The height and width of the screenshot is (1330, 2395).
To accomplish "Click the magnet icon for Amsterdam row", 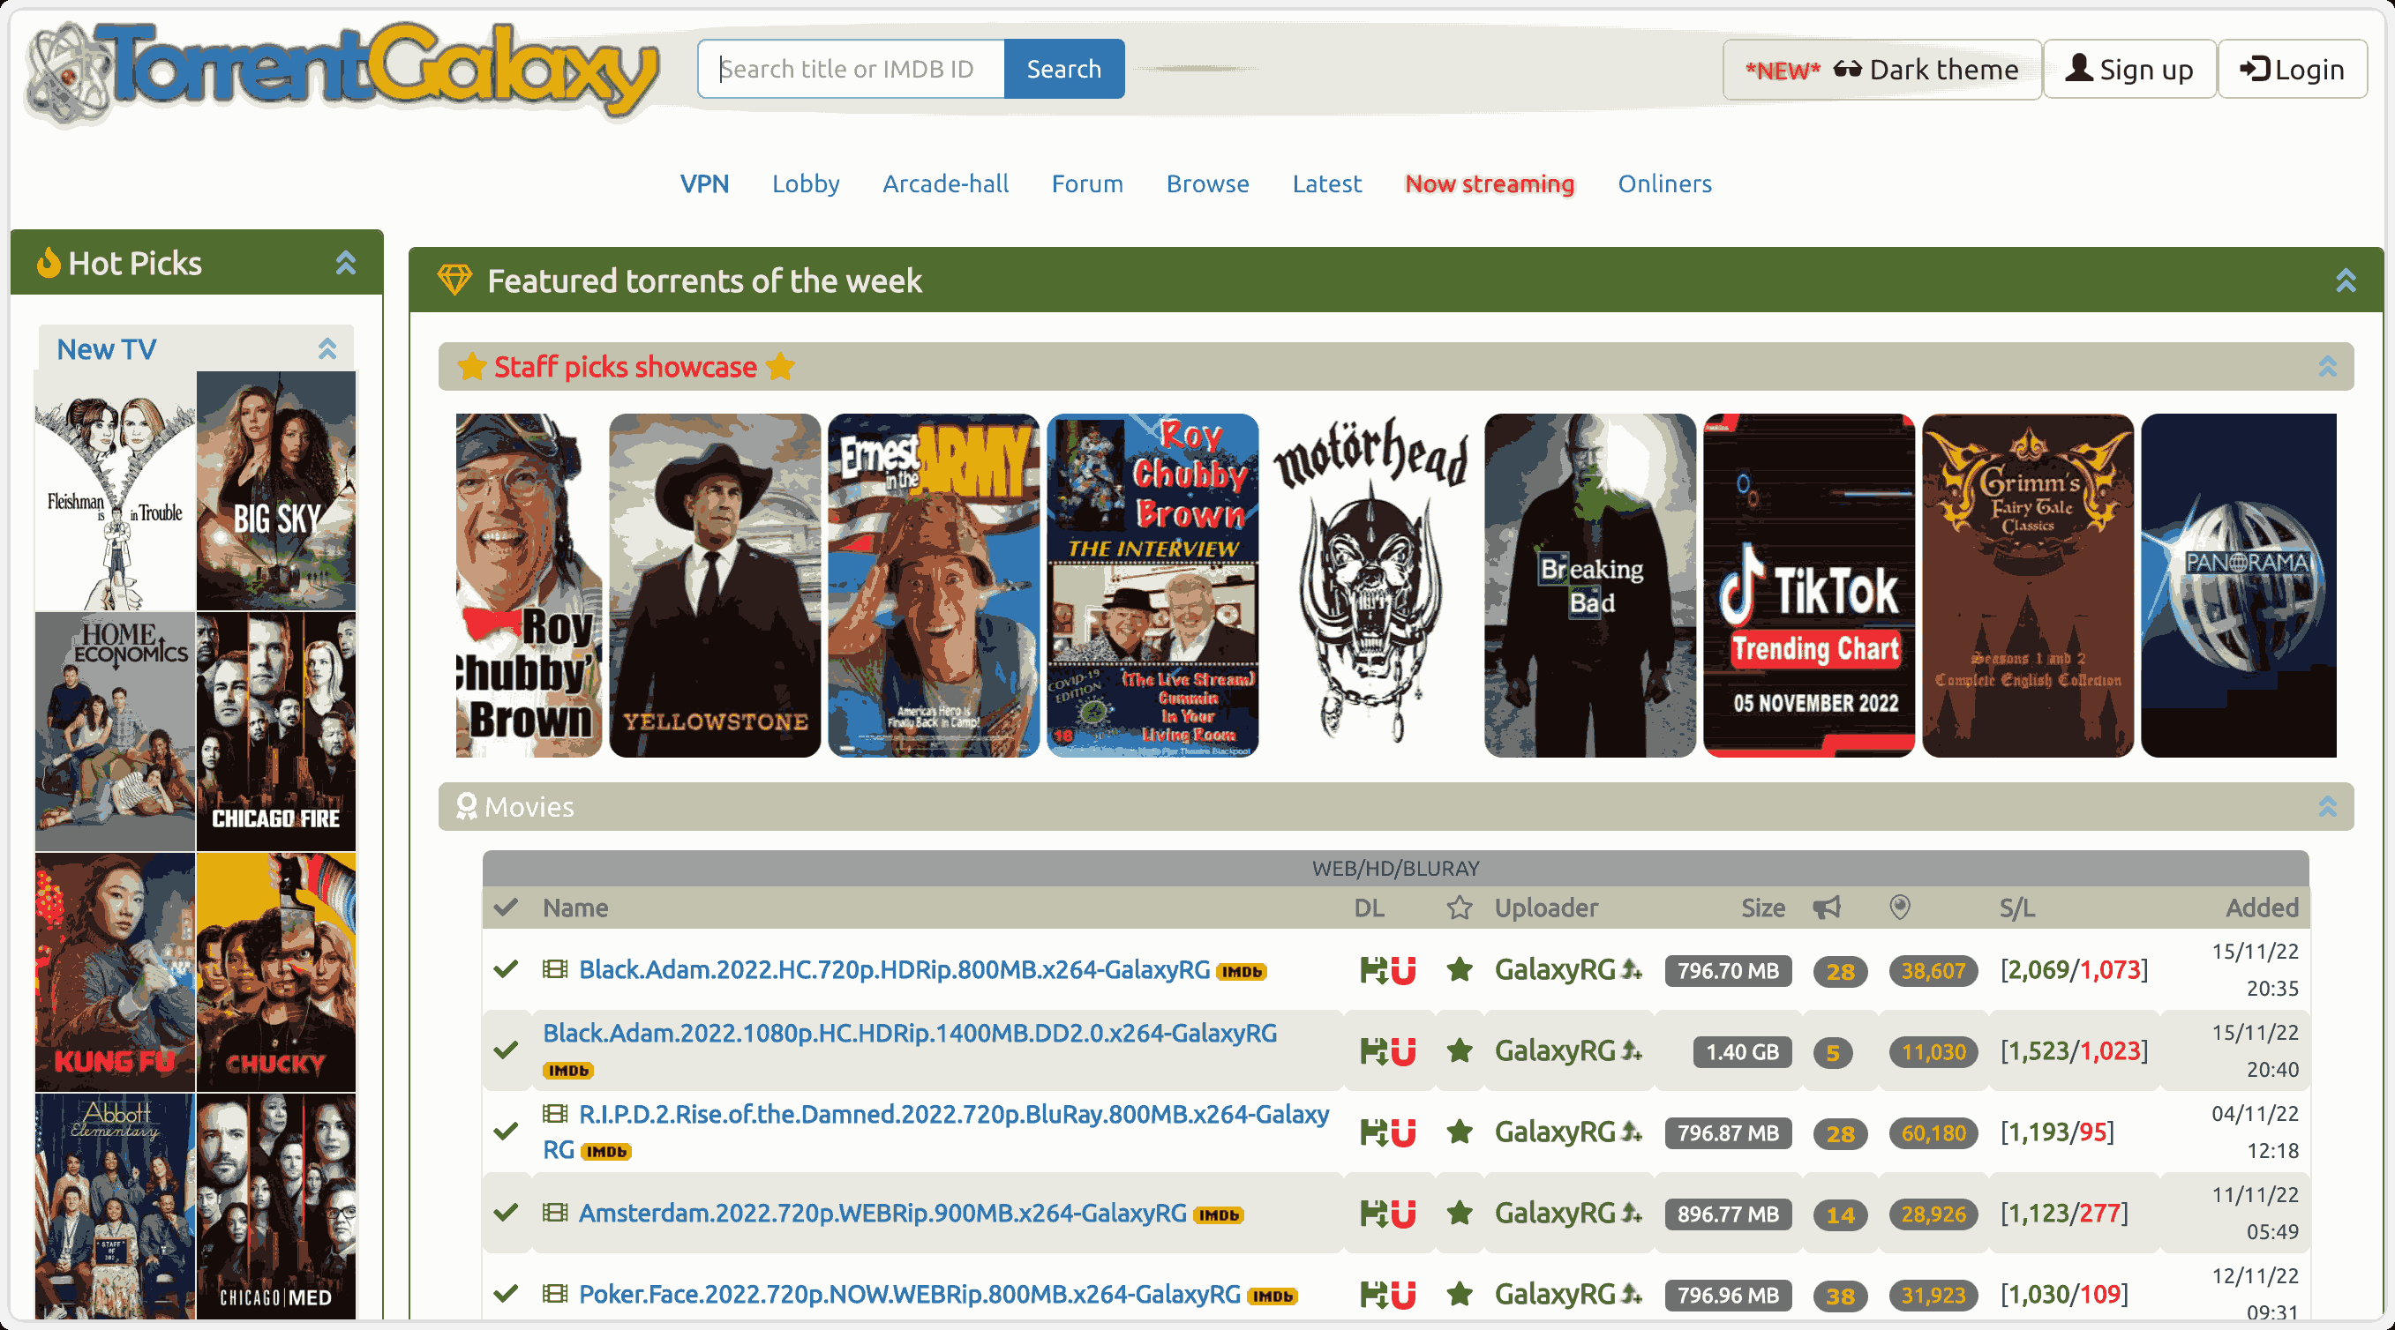I will point(1404,1214).
